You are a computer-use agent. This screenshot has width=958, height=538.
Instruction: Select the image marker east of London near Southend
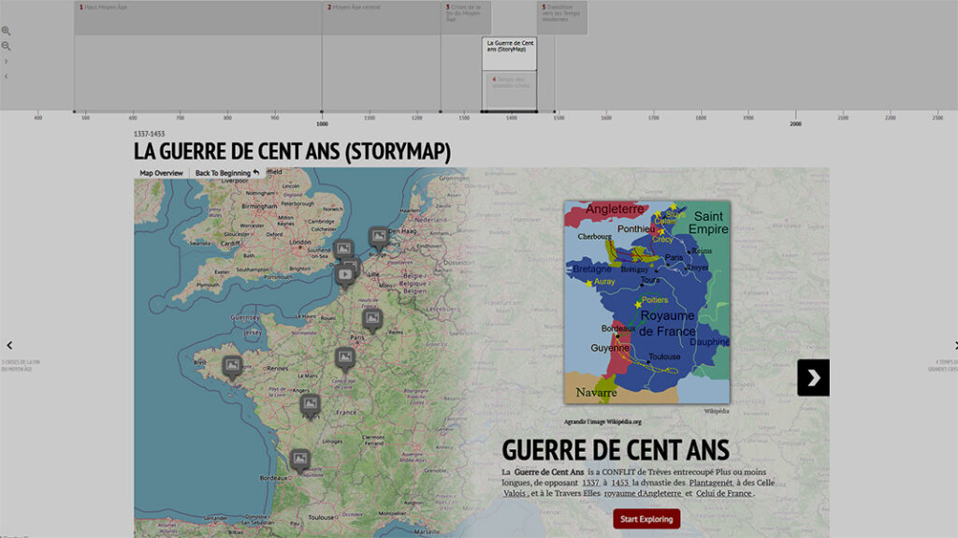[x=343, y=250]
